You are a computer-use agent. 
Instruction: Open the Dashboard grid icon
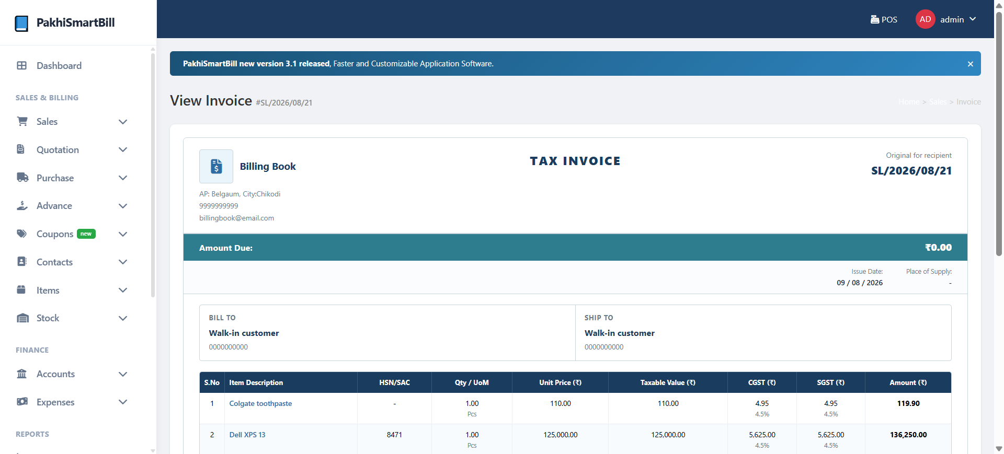tap(21, 65)
